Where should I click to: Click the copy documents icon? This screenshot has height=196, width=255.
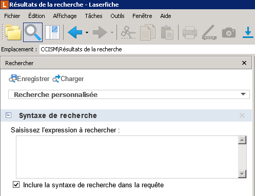(x=148, y=32)
